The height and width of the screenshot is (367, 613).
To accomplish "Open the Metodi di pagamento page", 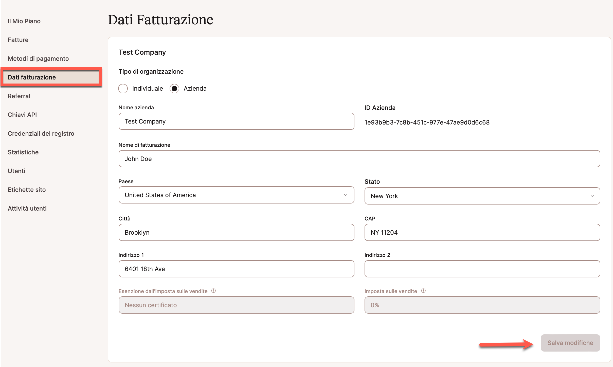I will 38,58.
